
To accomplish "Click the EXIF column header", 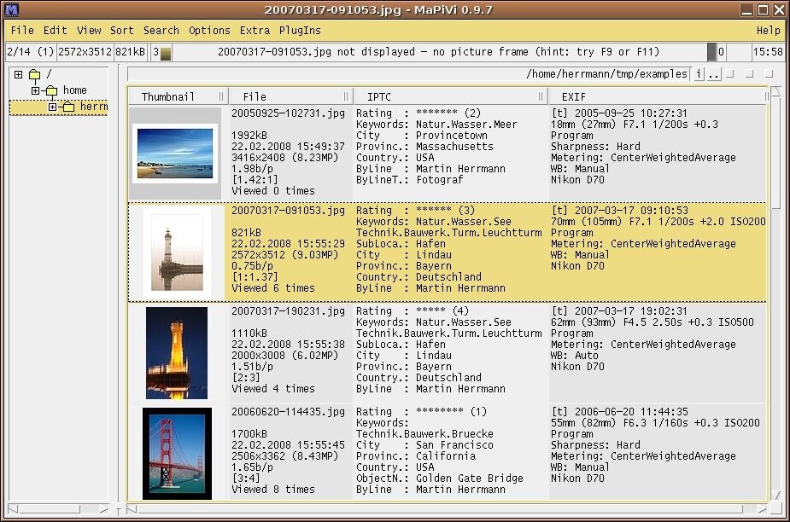I will (573, 96).
